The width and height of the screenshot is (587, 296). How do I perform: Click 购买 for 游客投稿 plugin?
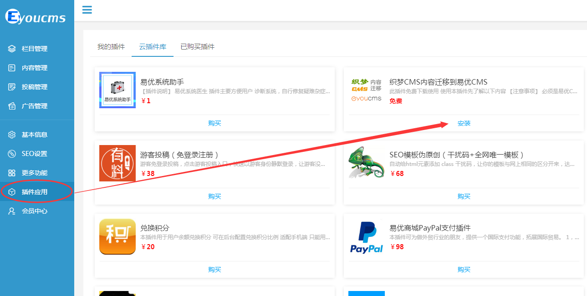click(x=214, y=196)
